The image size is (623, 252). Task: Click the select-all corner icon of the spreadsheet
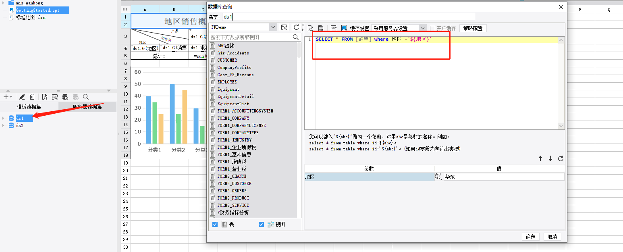point(125,9)
